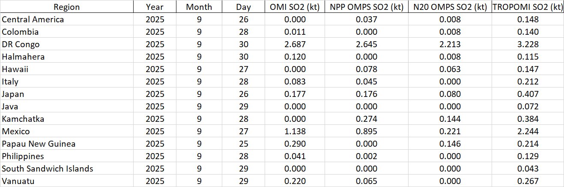Viewport: 564px width, 187px height.
Task: Select the Year column header
Action: [x=154, y=7]
